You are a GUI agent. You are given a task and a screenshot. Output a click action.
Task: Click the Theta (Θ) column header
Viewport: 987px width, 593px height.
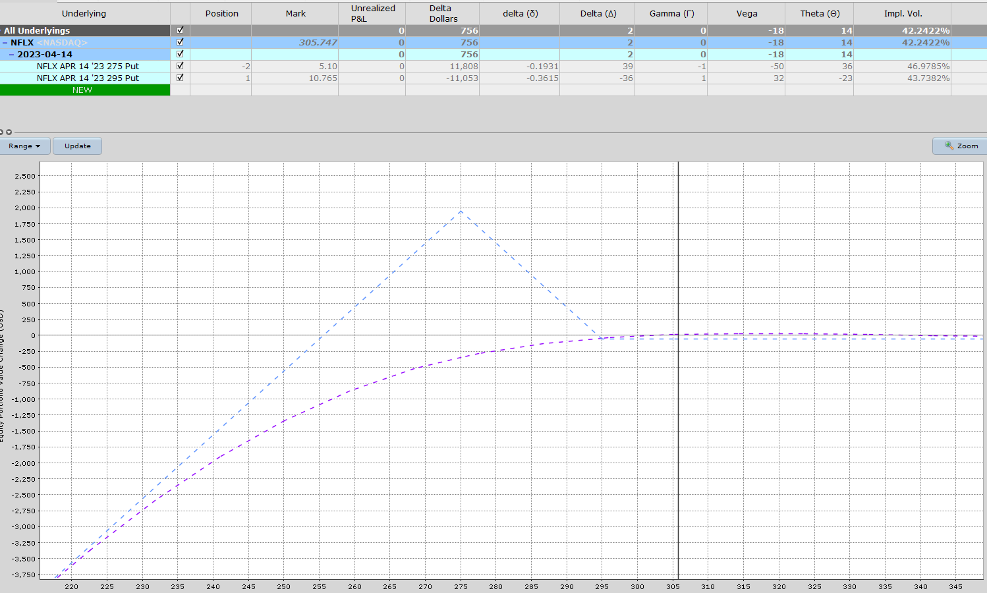coord(820,13)
